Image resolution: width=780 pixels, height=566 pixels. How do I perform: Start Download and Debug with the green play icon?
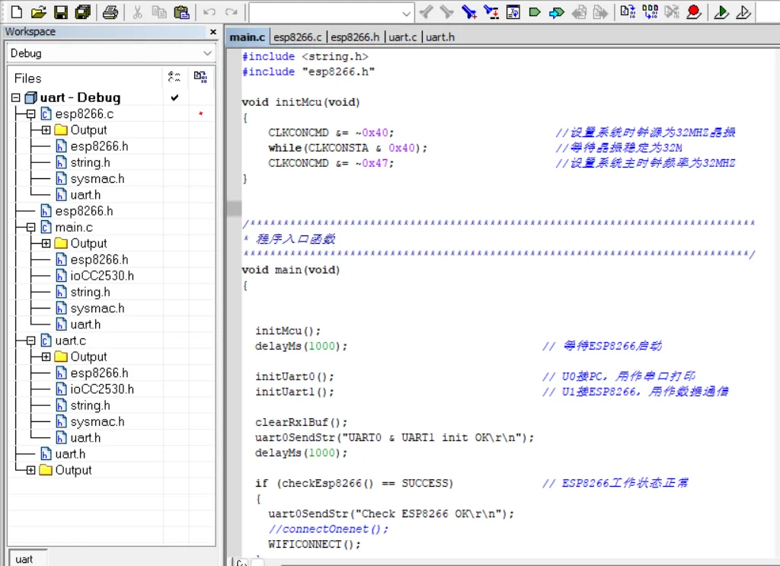click(x=721, y=12)
